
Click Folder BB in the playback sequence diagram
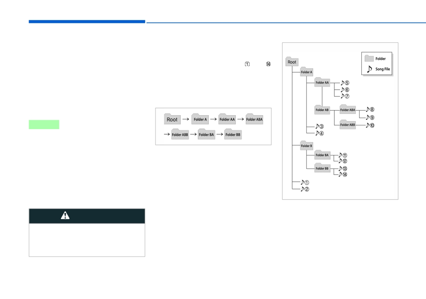click(x=233, y=134)
